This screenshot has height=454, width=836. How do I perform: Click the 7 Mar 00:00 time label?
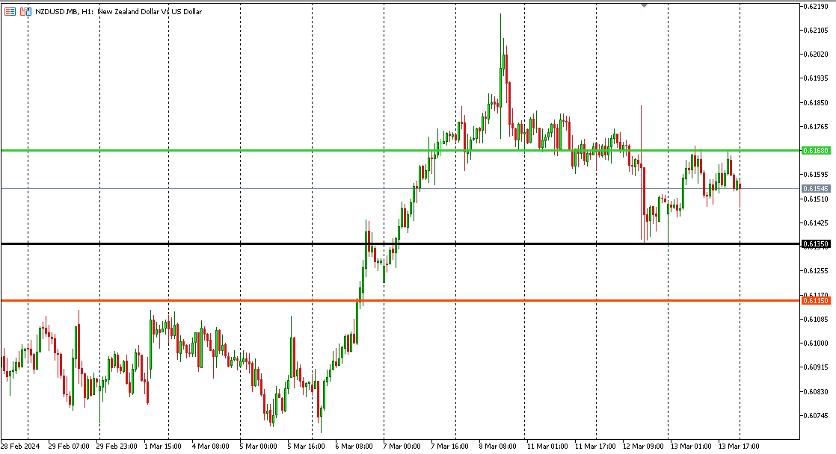(x=402, y=446)
